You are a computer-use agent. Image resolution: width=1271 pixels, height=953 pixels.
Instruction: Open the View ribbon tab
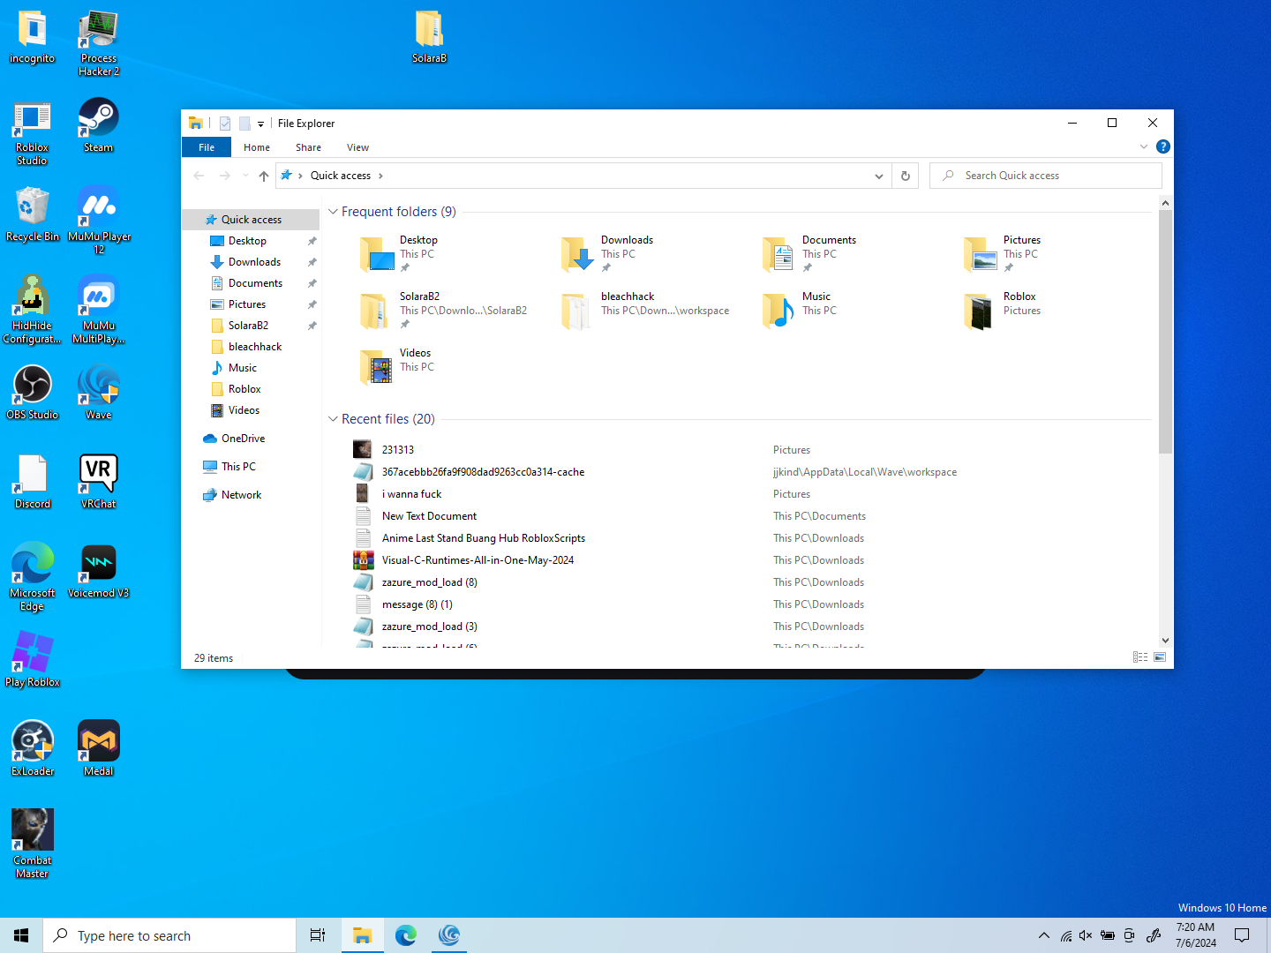coord(357,147)
